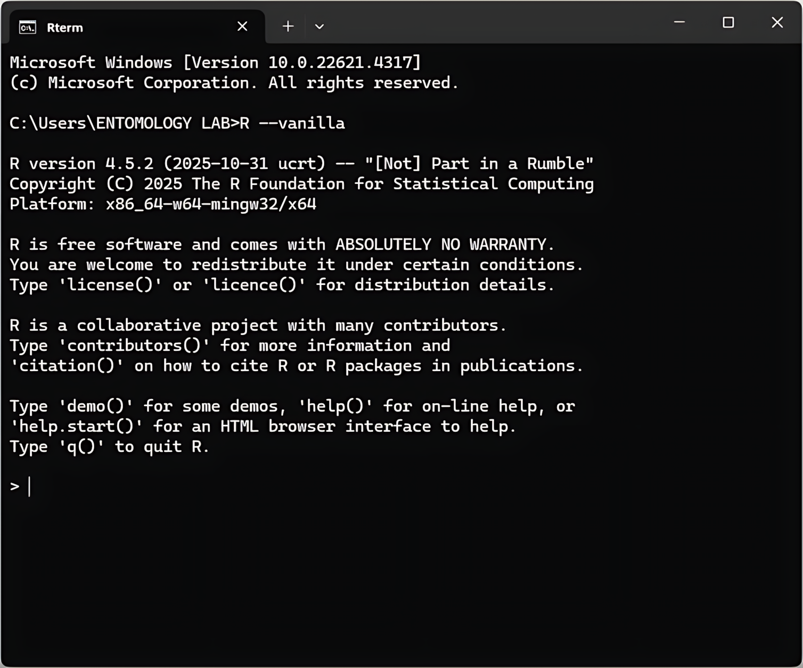Select the Rterm tab title
The width and height of the screenshot is (803, 668).
point(65,28)
